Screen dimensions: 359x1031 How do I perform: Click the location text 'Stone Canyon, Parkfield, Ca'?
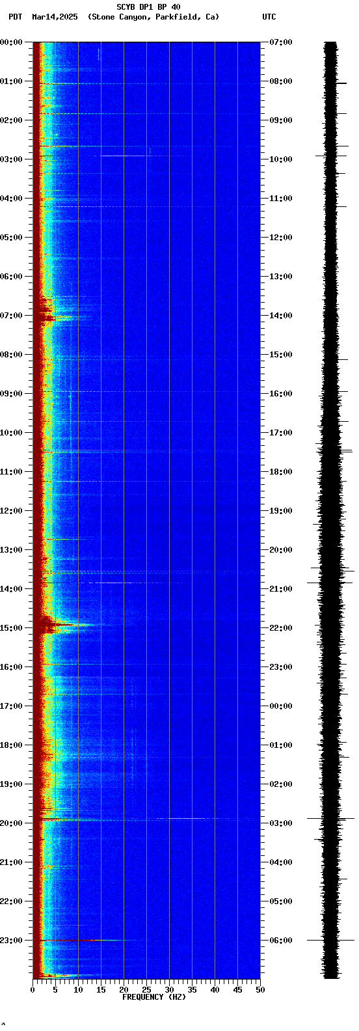(153, 17)
